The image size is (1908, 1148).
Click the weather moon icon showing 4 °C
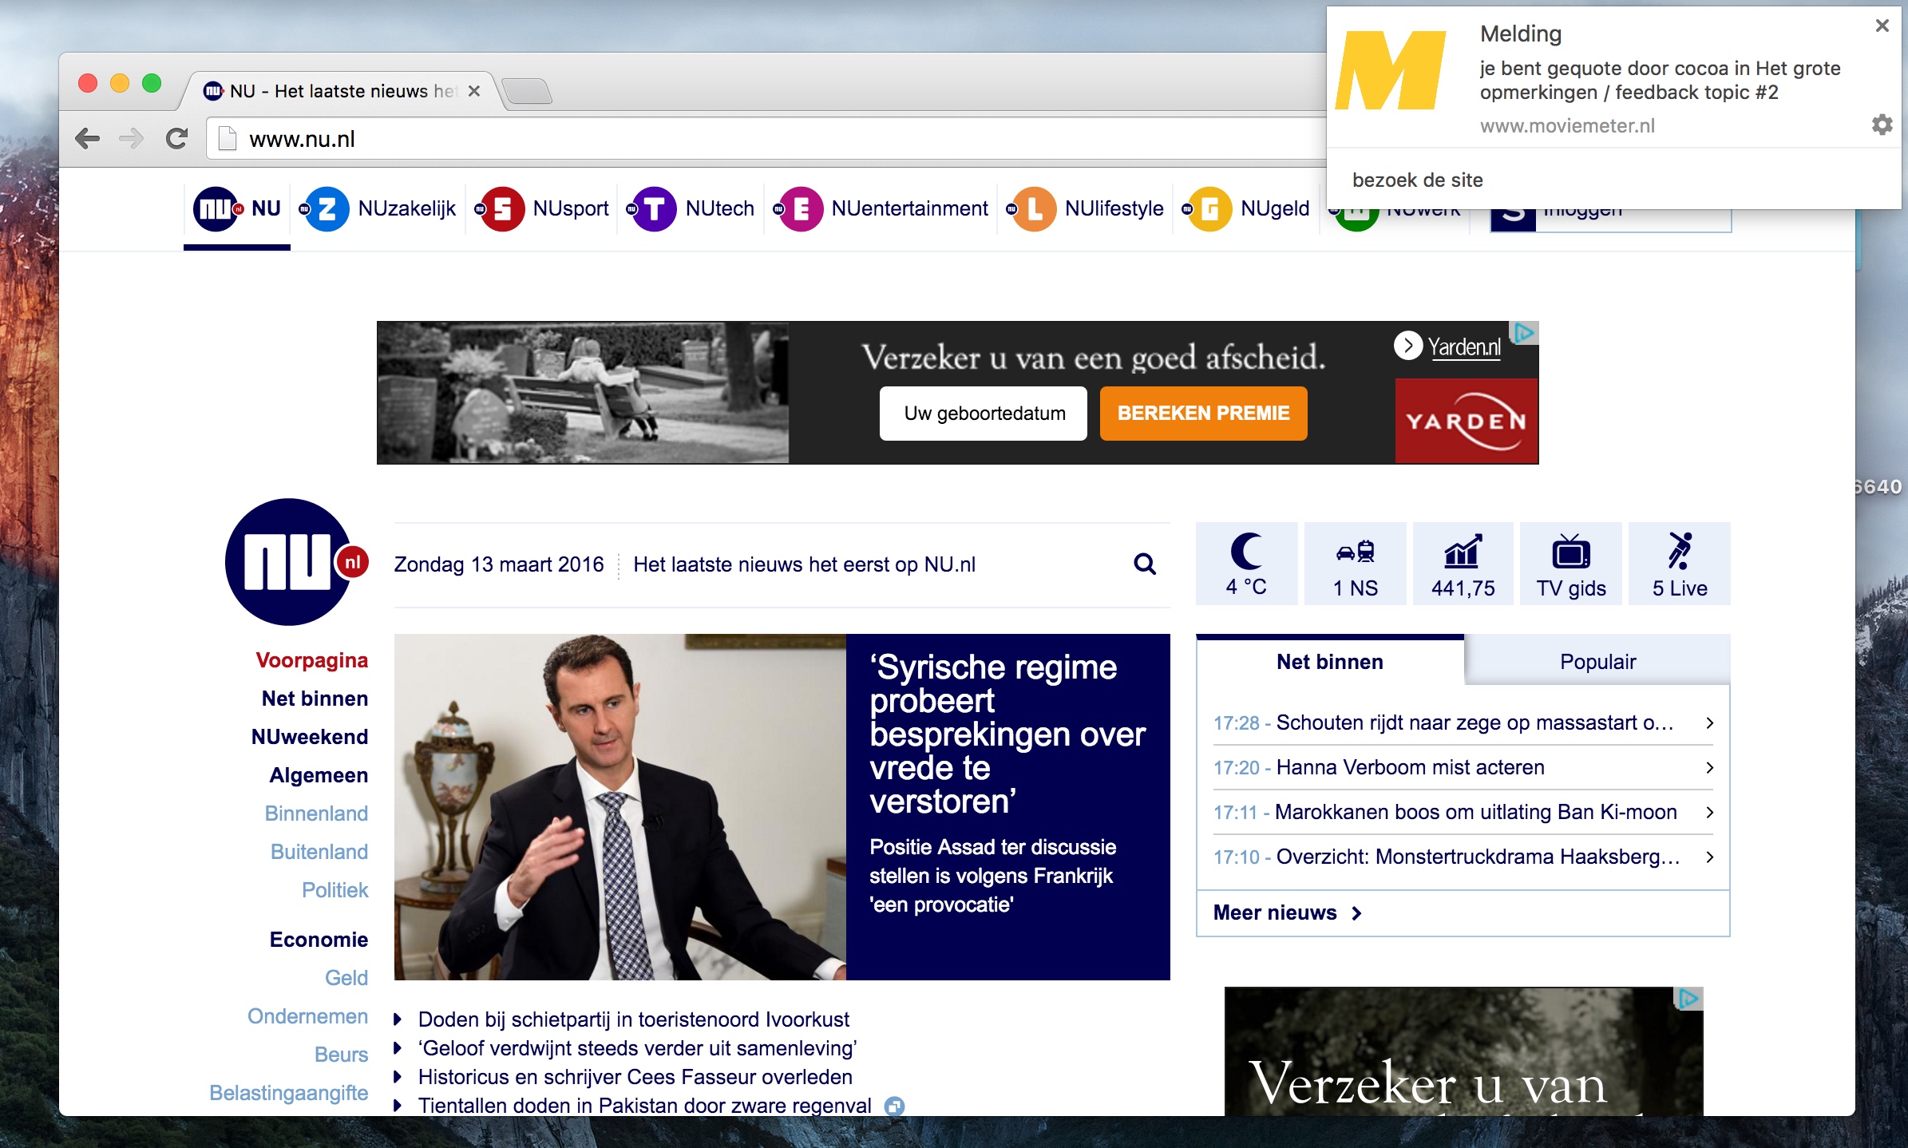click(x=1246, y=552)
